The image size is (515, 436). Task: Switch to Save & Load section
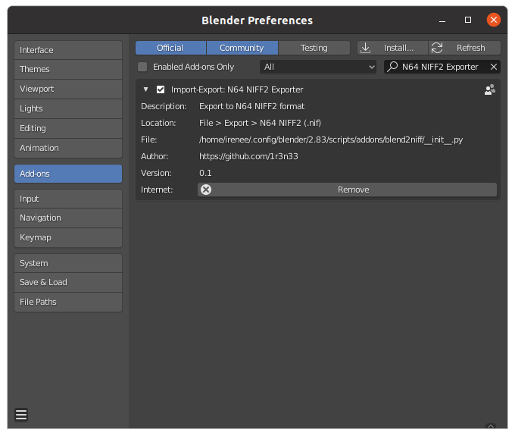(68, 282)
